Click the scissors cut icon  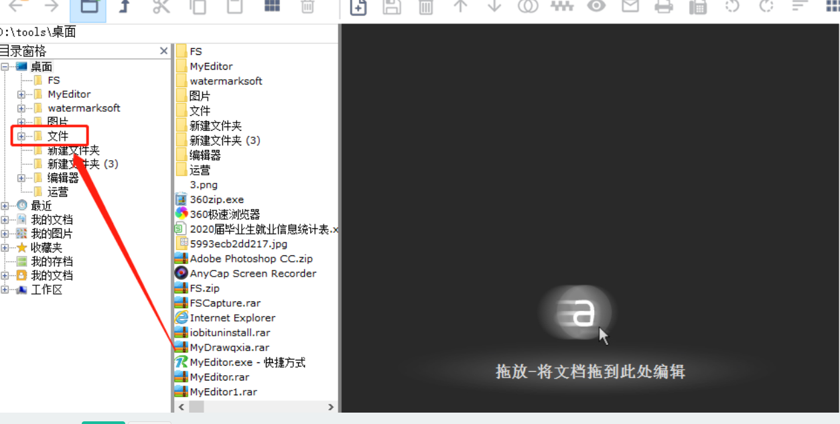[x=161, y=6]
